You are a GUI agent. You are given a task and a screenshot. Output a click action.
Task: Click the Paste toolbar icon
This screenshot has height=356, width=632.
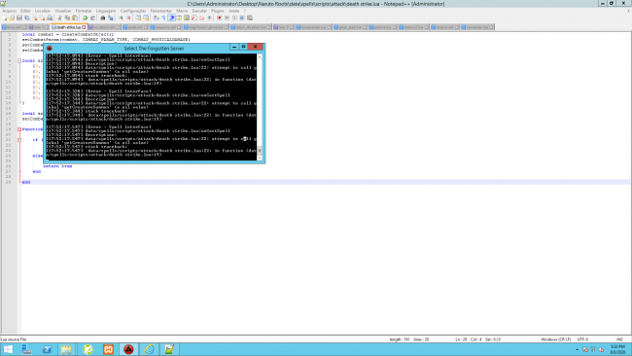click(75, 18)
